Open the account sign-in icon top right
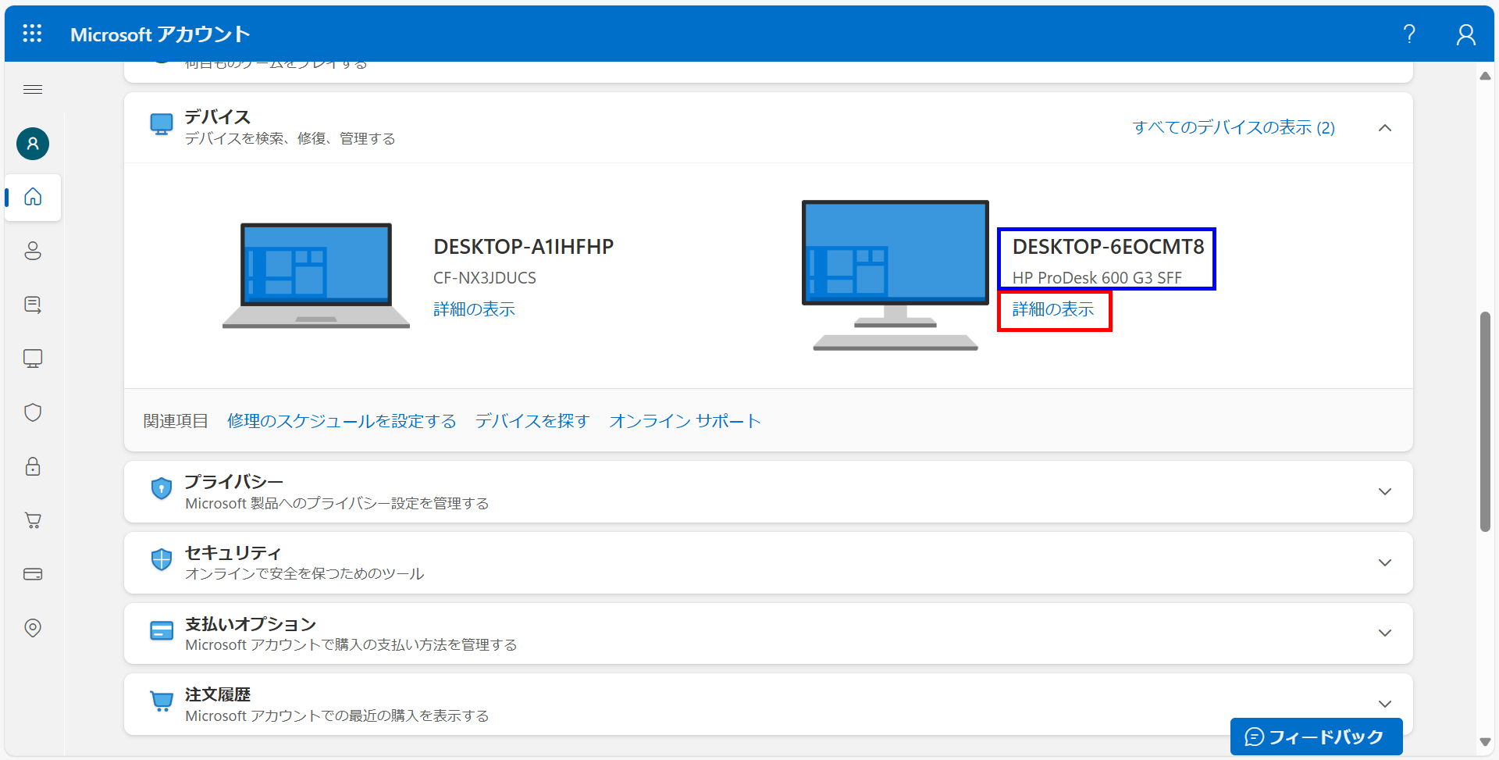Image resolution: width=1499 pixels, height=760 pixels. [x=1465, y=34]
